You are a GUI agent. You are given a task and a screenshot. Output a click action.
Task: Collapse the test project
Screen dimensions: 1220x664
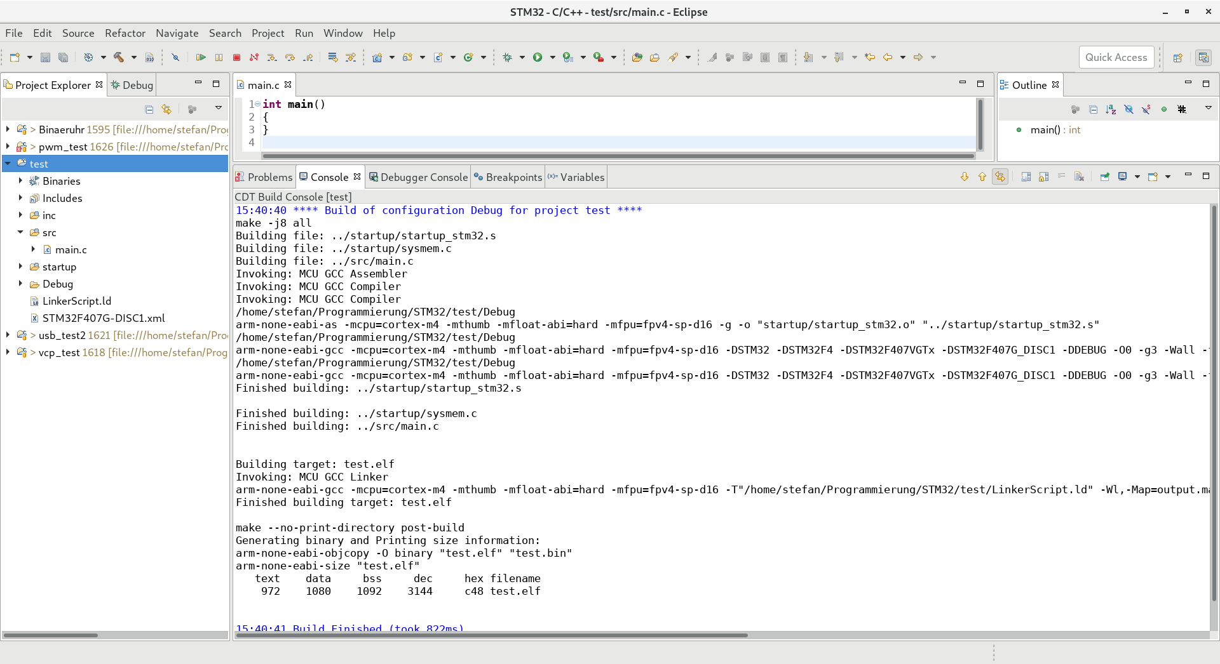point(8,163)
